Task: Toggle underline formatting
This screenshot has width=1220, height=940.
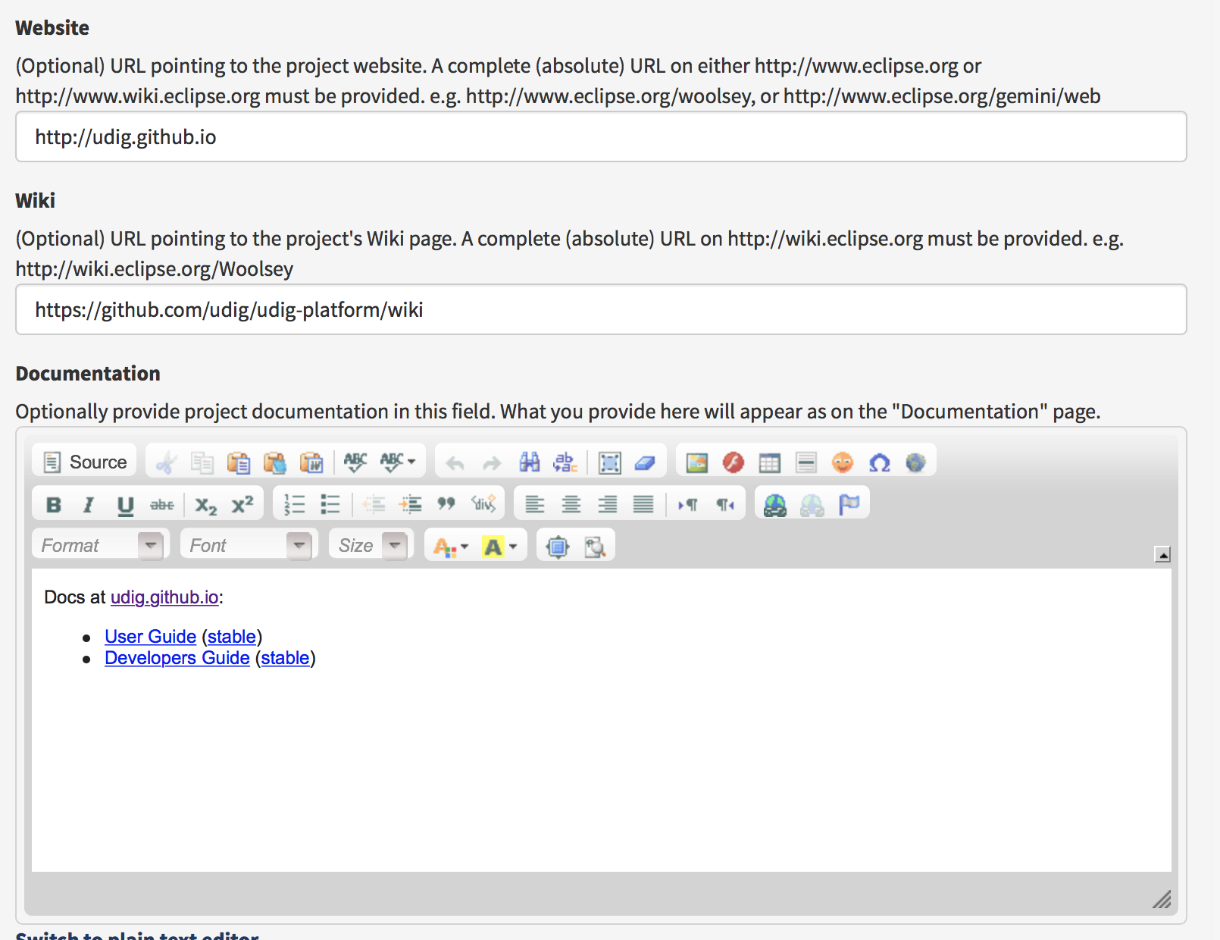Action: (124, 503)
